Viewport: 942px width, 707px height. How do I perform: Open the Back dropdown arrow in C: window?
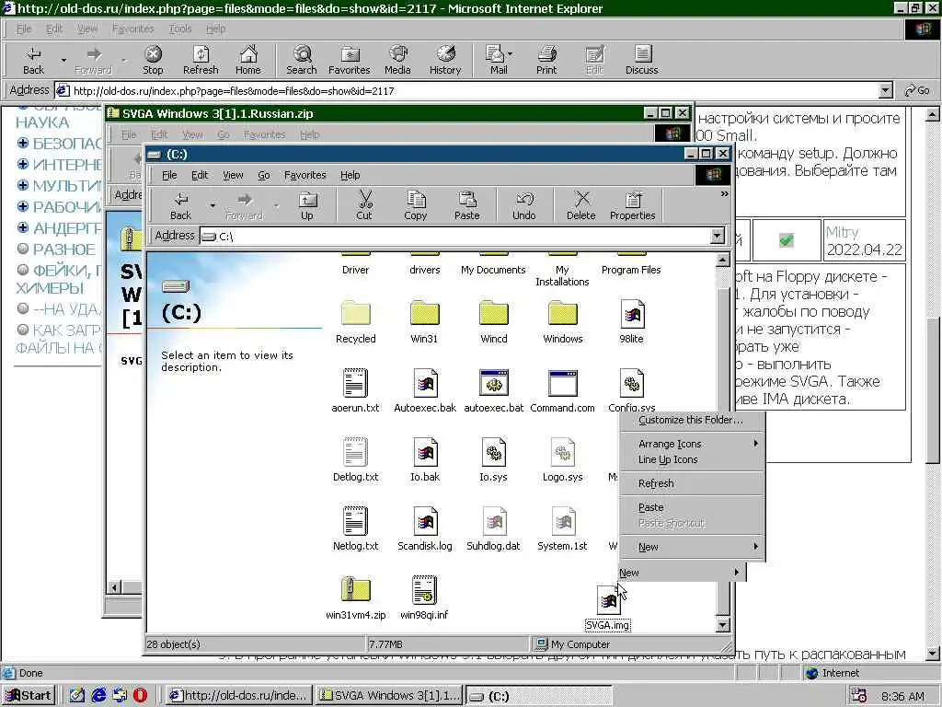point(213,205)
